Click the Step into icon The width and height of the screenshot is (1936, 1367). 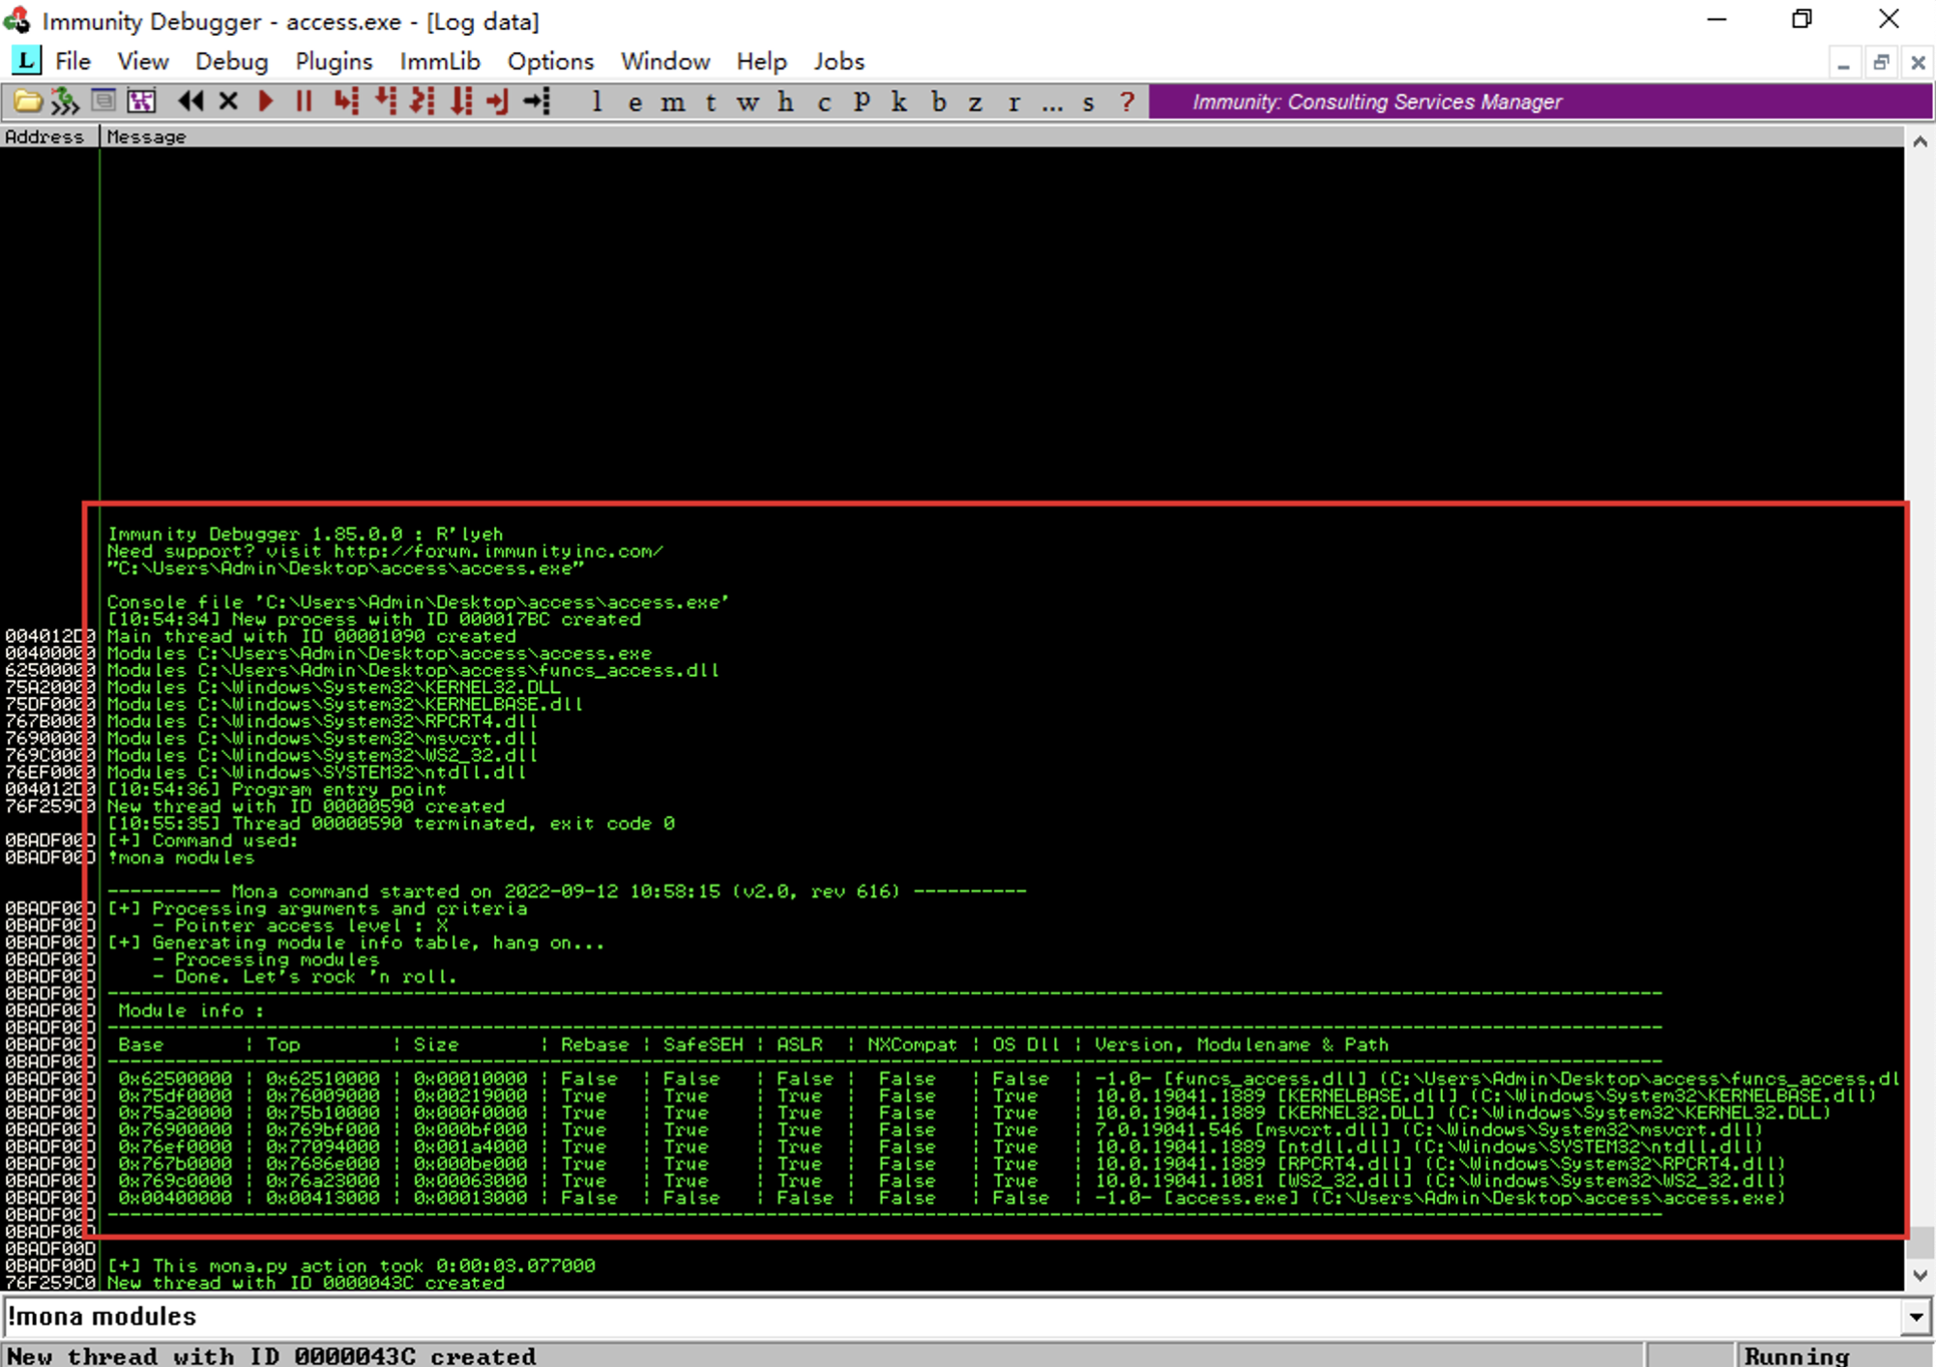pyautogui.click(x=346, y=102)
